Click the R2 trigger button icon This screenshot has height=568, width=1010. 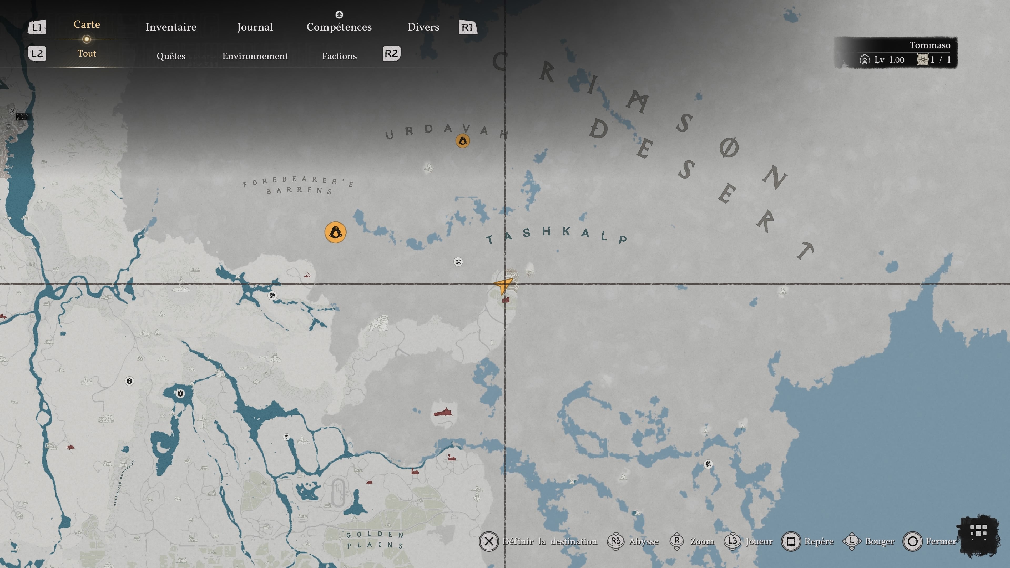391,53
